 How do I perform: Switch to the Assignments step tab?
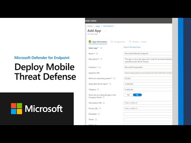(118, 42)
